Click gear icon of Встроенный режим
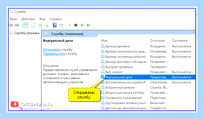The image size is (204, 119). coord(103,88)
